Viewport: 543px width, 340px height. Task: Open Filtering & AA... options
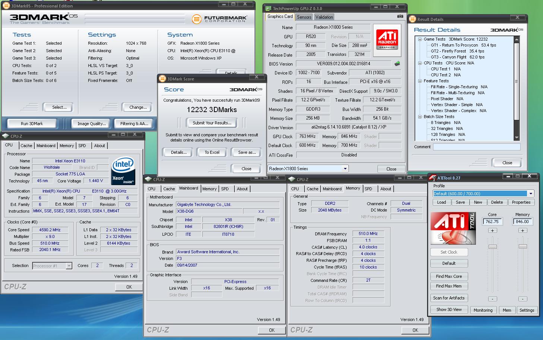(x=134, y=124)
